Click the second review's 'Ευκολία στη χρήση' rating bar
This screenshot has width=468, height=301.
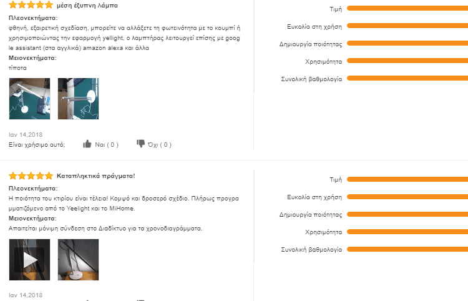click(407, 197)
